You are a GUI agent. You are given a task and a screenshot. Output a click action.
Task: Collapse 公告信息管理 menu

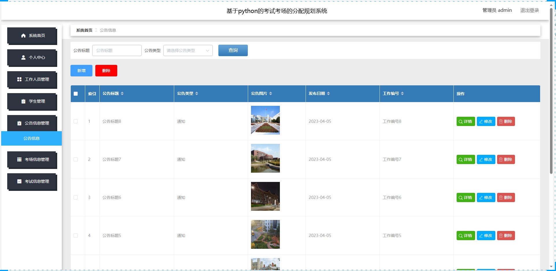point(32,123)
